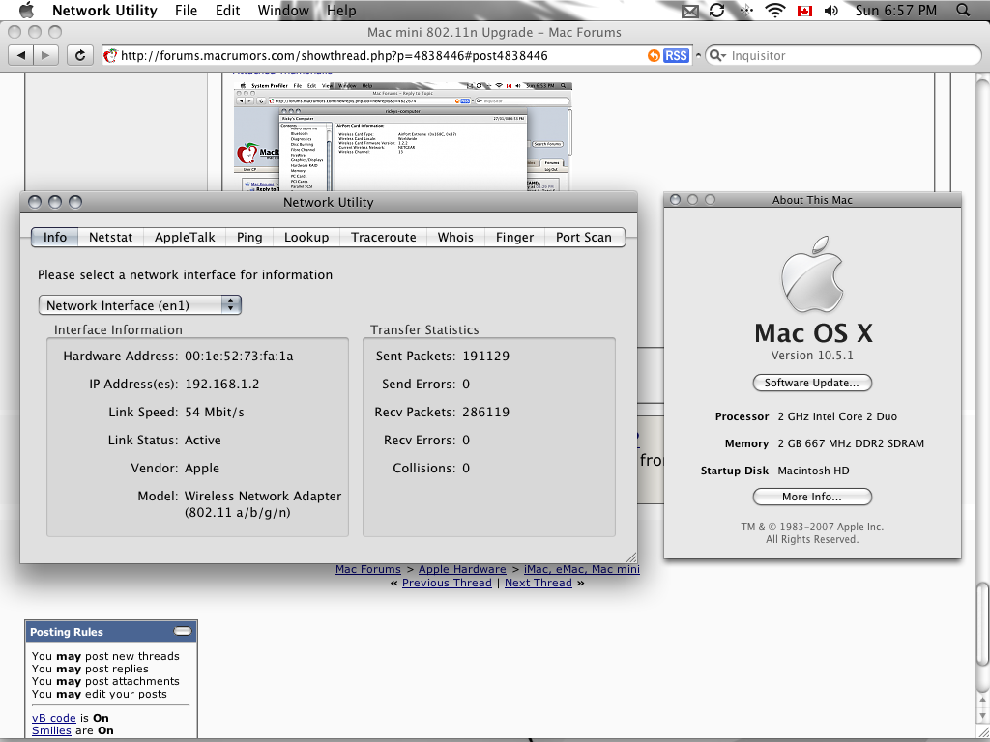The image size is (990, 742).
Task: Open the Bluetooth menu bar icon
Action: [745, 10]
